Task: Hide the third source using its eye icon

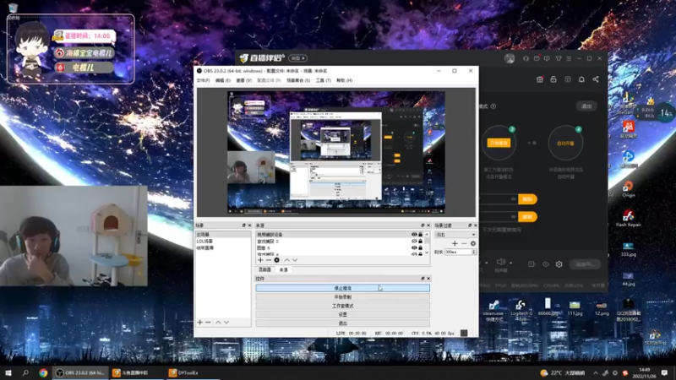Action: point(414,247)
